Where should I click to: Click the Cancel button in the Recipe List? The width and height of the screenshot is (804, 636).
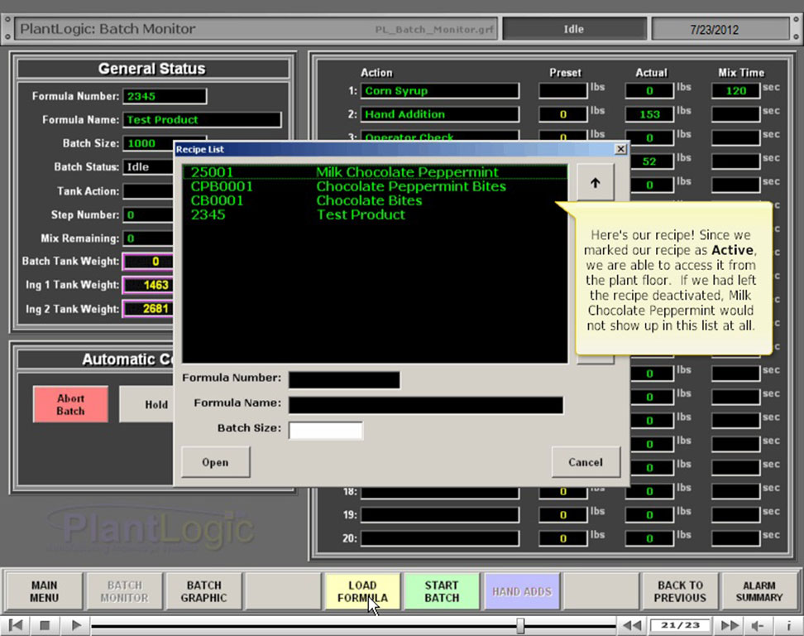(x=586, y=462)
